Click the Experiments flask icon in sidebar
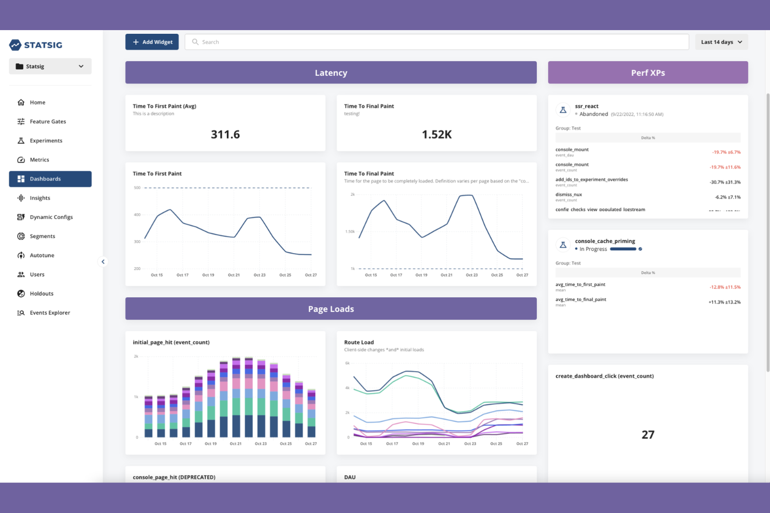The height and width of the screenshot is (513, 770). tap(21, 141)
